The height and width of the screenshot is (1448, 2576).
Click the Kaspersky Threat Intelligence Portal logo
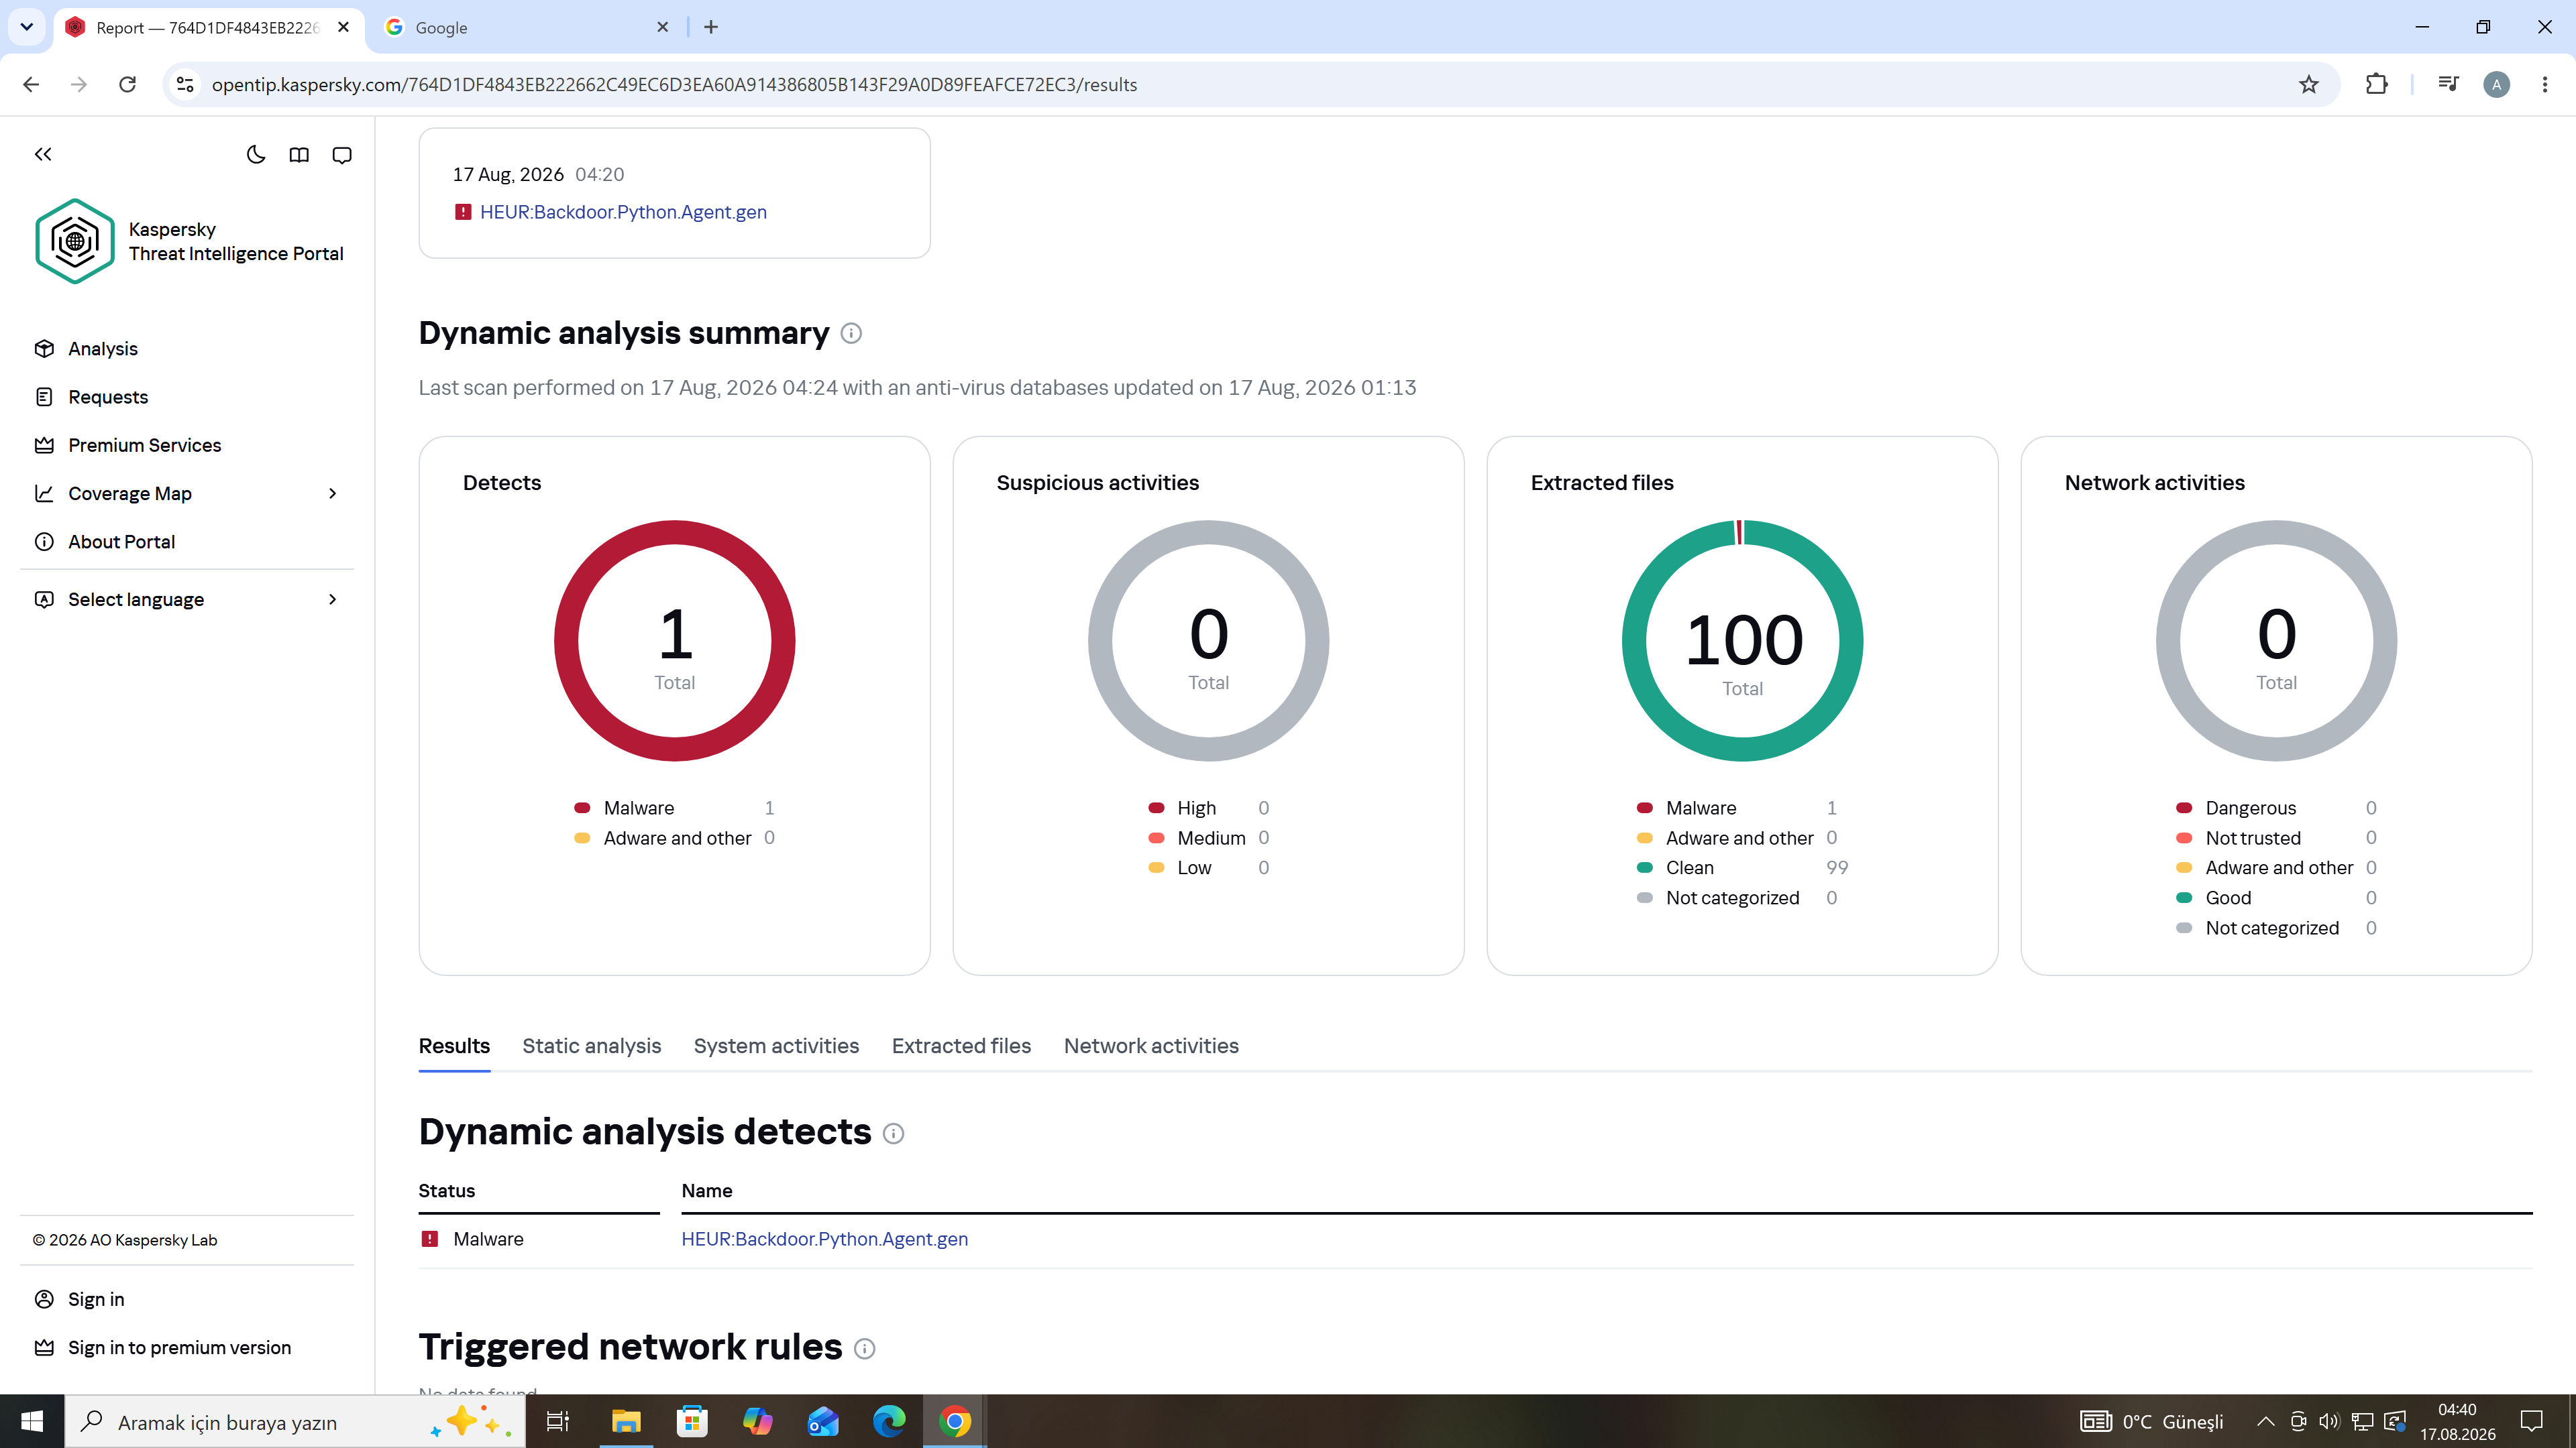pos(75,241)
